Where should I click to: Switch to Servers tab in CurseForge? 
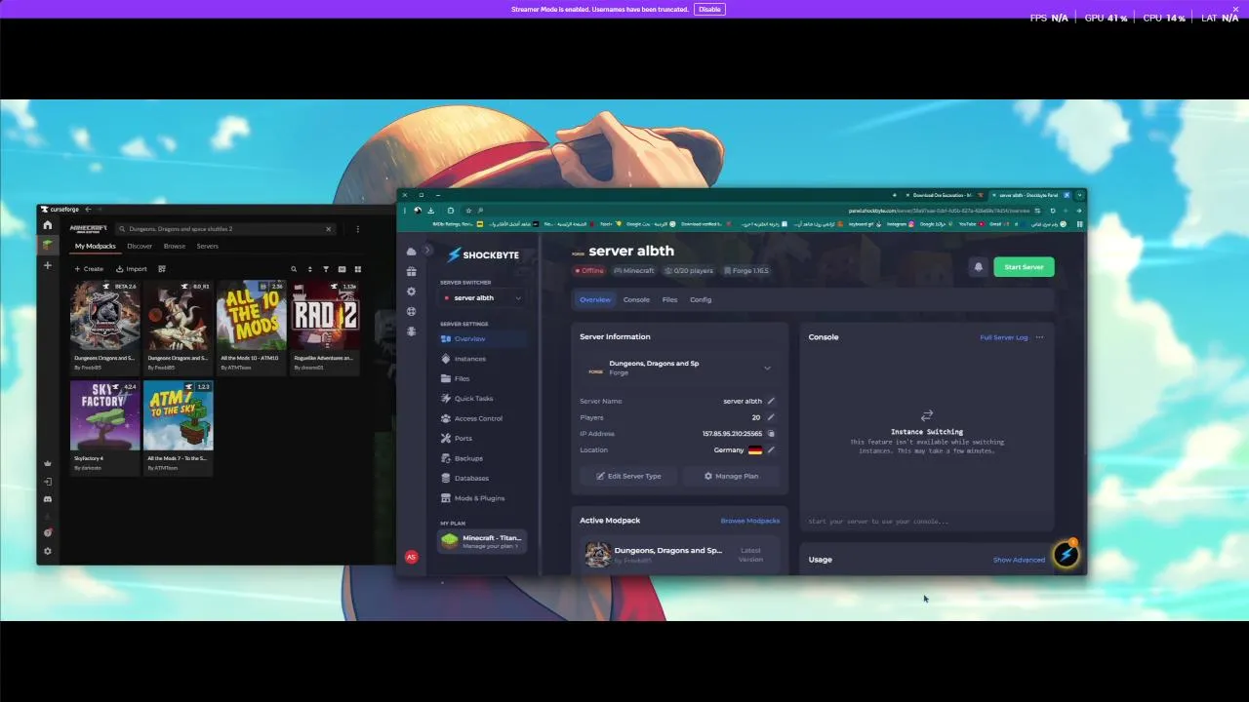pyautogui.click(x=208, y=246)
